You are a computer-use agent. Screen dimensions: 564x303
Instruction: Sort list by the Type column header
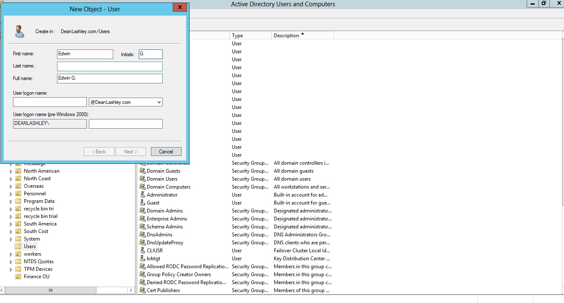coord(250,36)
